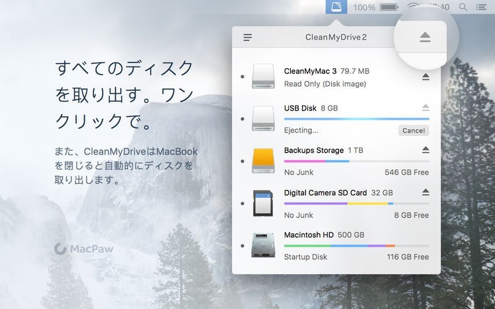Eject the CleanMyMac 3 disk image
495x309 pixels.
click(425, 77)
